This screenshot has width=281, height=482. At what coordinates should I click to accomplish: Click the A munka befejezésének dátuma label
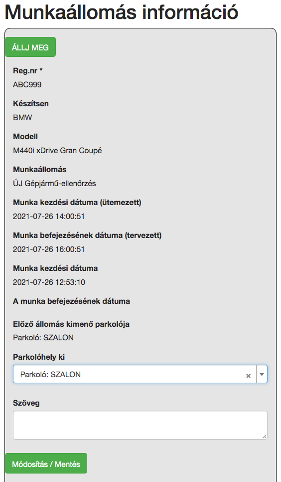click(71, 301)
